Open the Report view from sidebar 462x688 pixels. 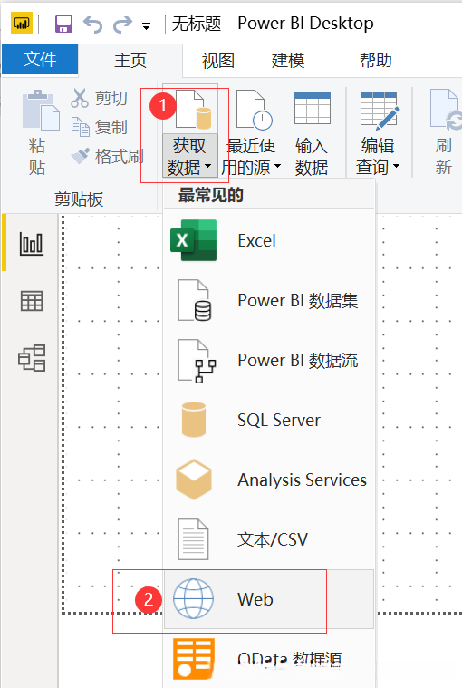click(32, 244)
